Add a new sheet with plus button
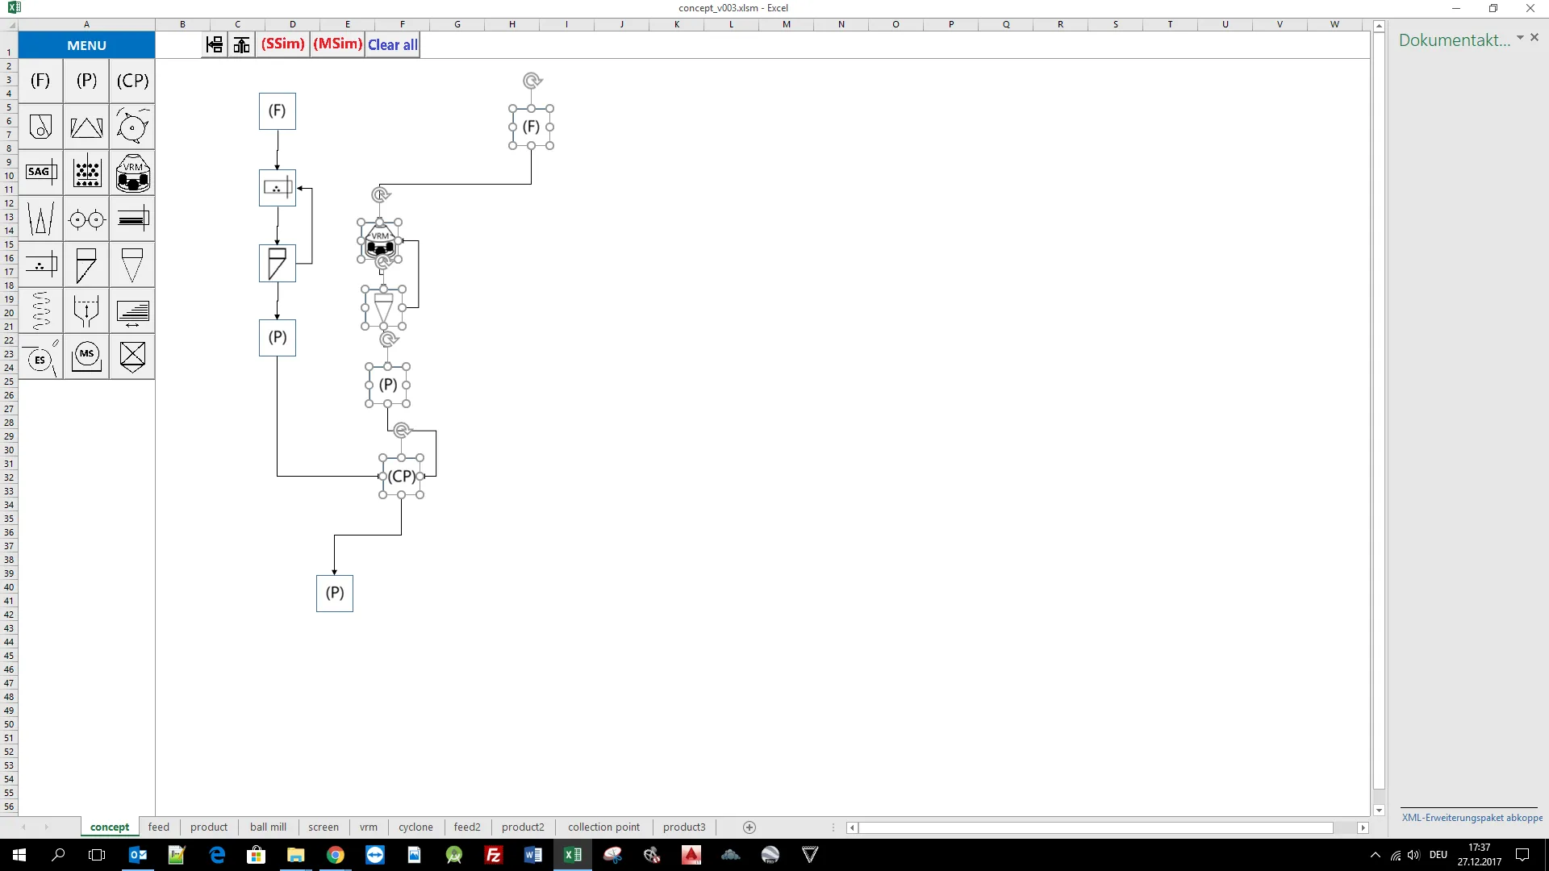1549x871 pixels. click(x=749, y=827)
